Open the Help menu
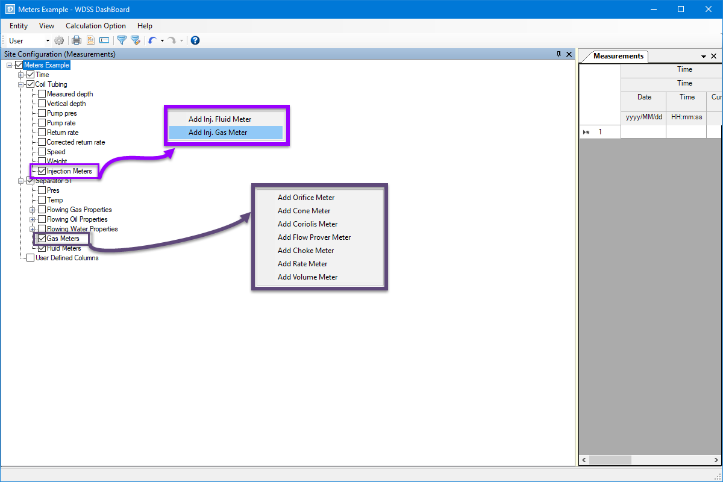This screenshot has height=482, width=723. click(x=145, y=26)
